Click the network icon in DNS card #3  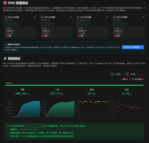pyautogui.click(x=79, y=28)
